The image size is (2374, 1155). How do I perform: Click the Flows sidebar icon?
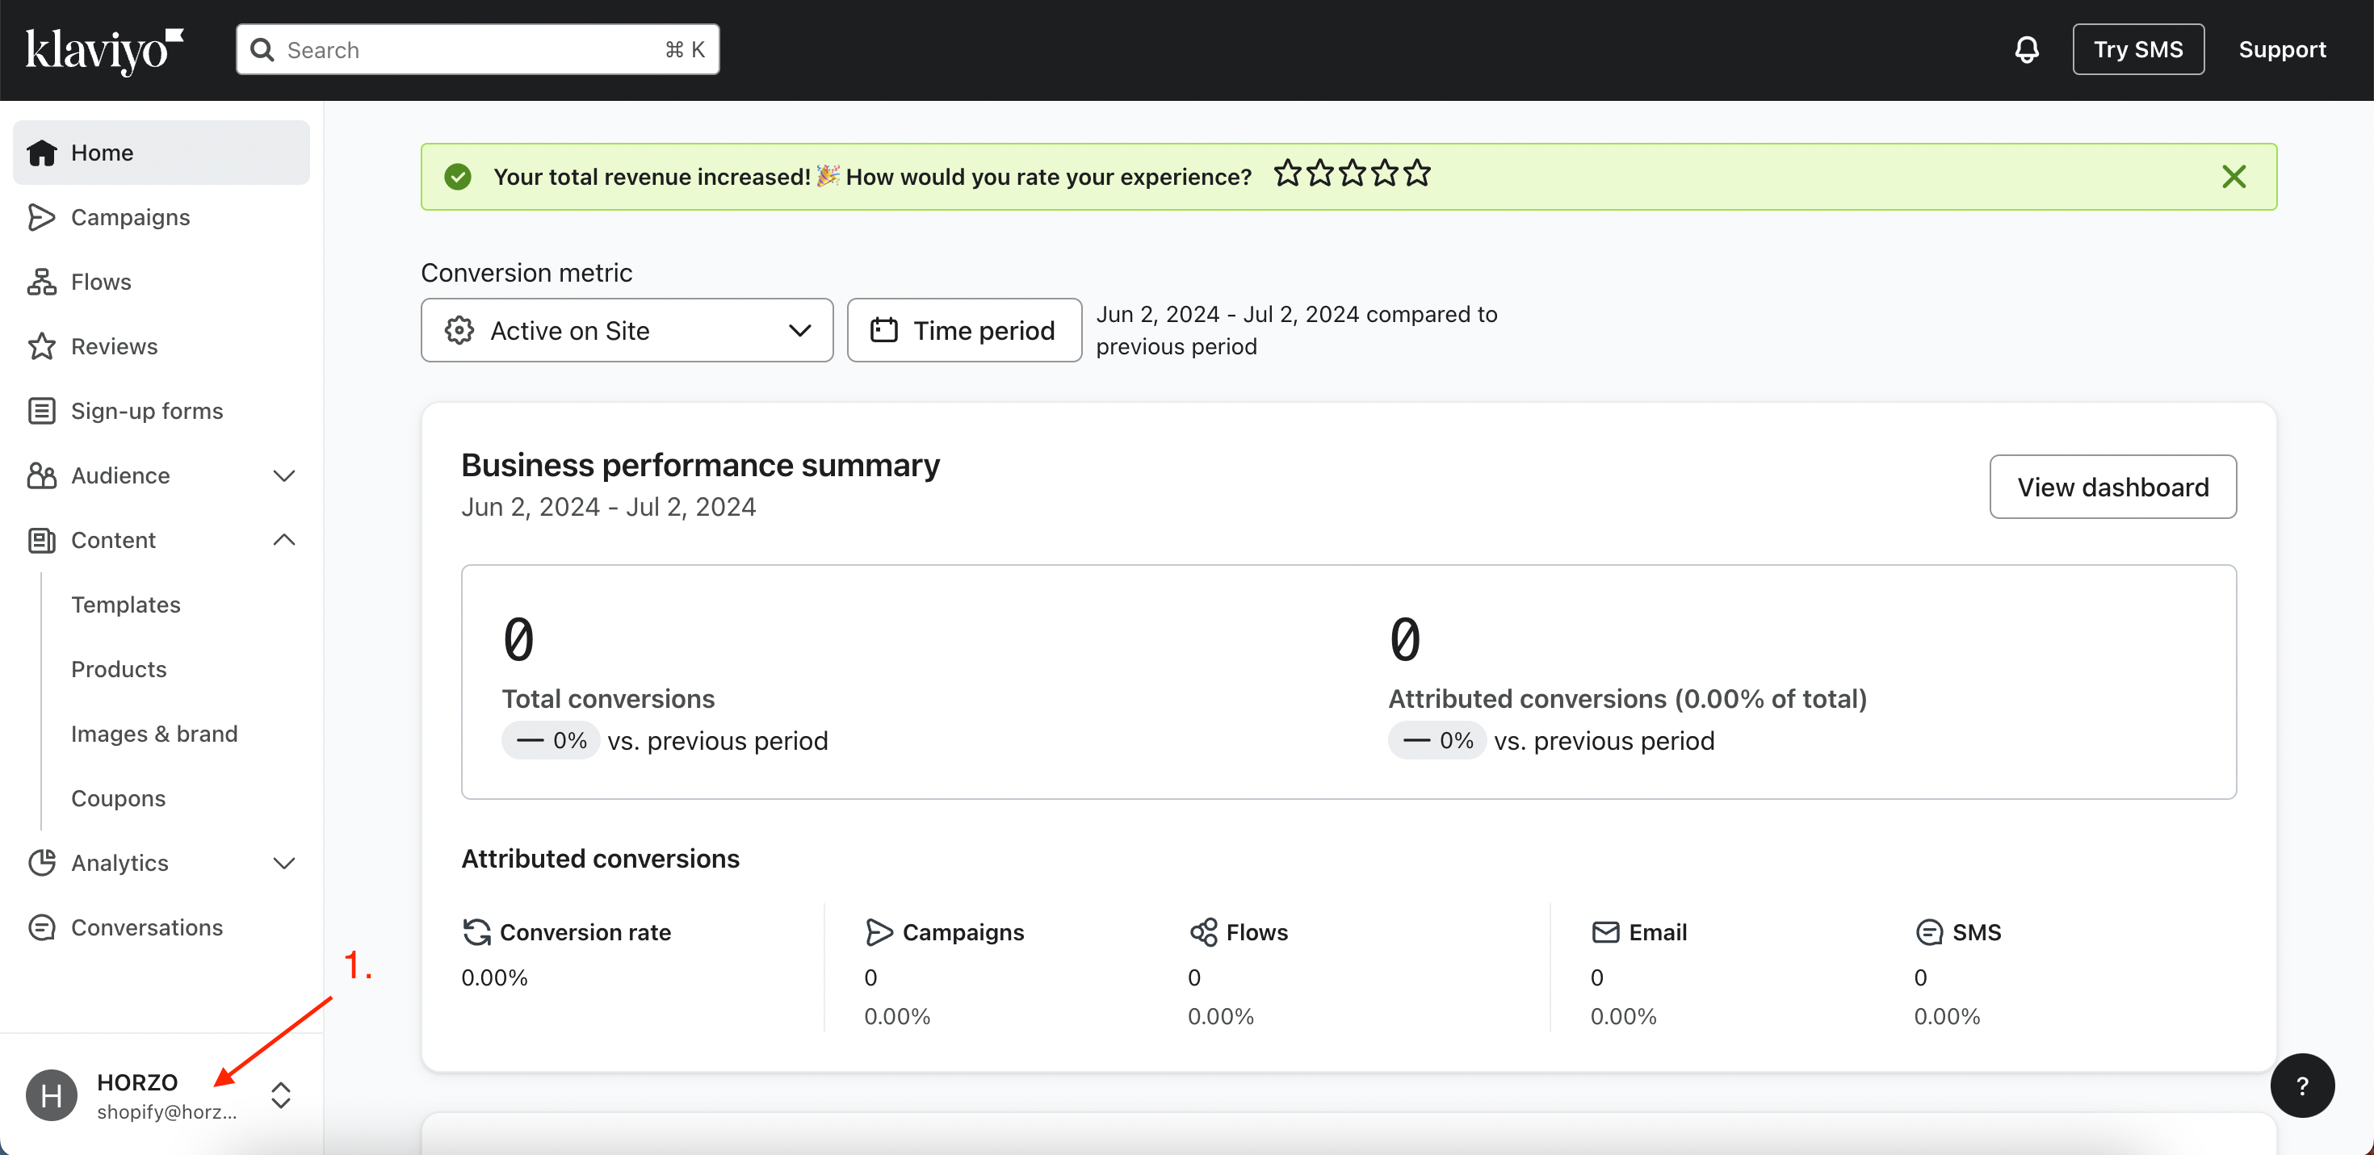coord(41,282)
